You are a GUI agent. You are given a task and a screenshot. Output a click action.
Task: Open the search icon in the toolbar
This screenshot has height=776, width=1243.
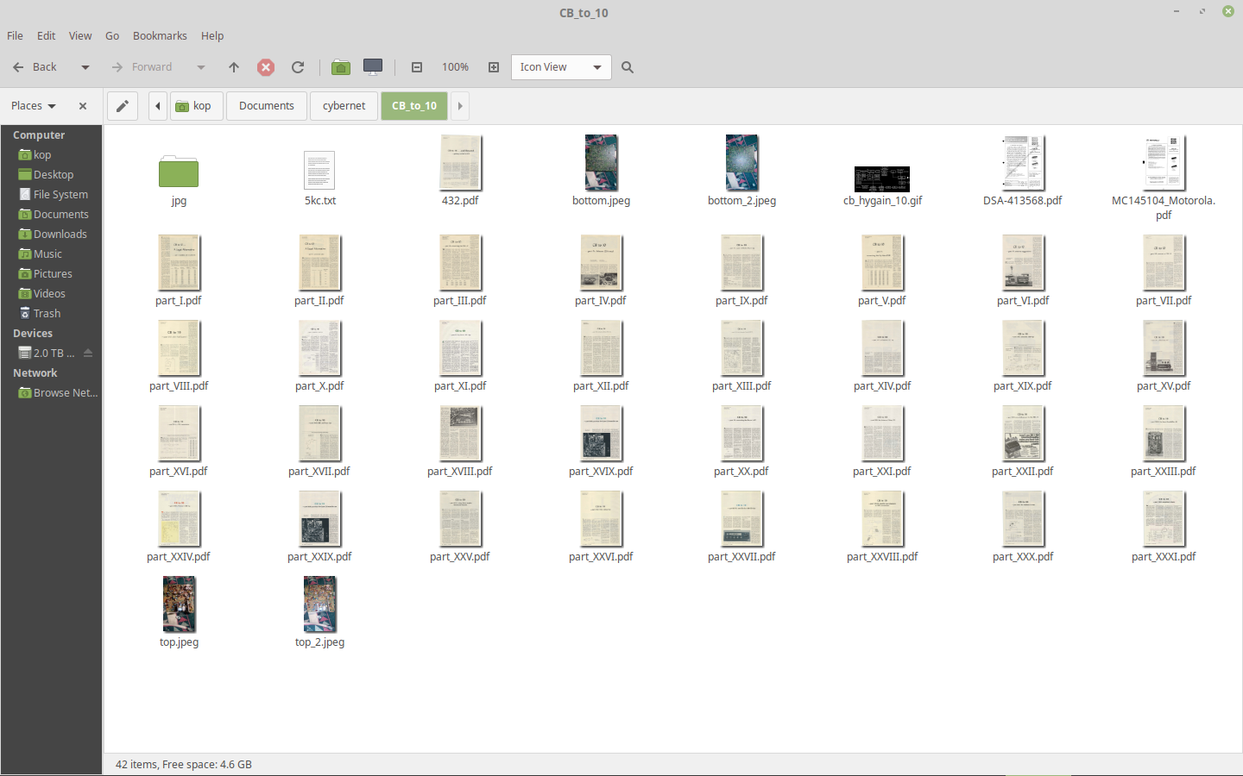628,66
